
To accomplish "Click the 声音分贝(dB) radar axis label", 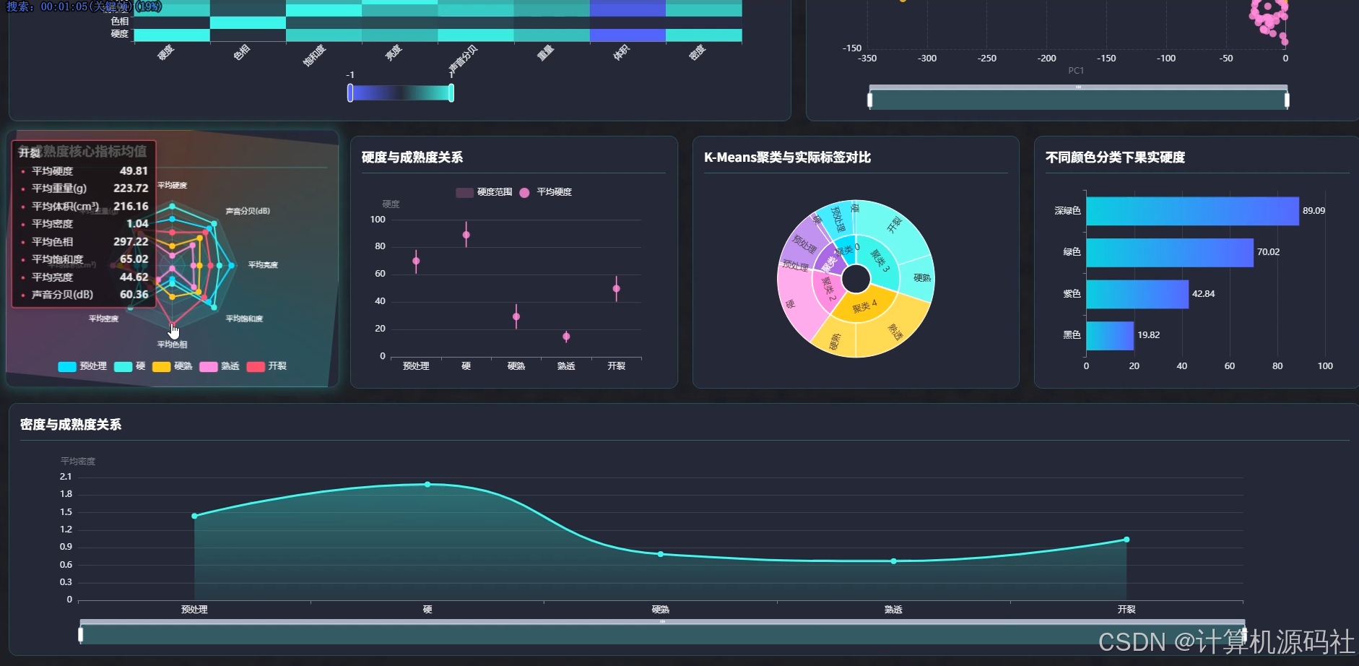I will [x=248, y=211].
